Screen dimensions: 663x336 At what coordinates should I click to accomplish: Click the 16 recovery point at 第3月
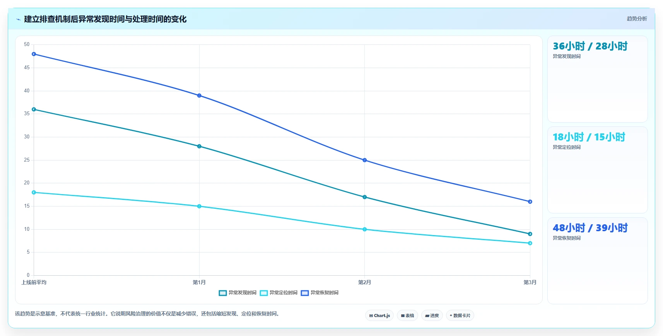tap(530, 201)
